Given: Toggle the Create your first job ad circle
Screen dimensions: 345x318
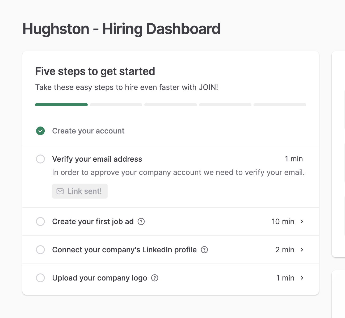Looking at the screenshot, I should 40,221.
